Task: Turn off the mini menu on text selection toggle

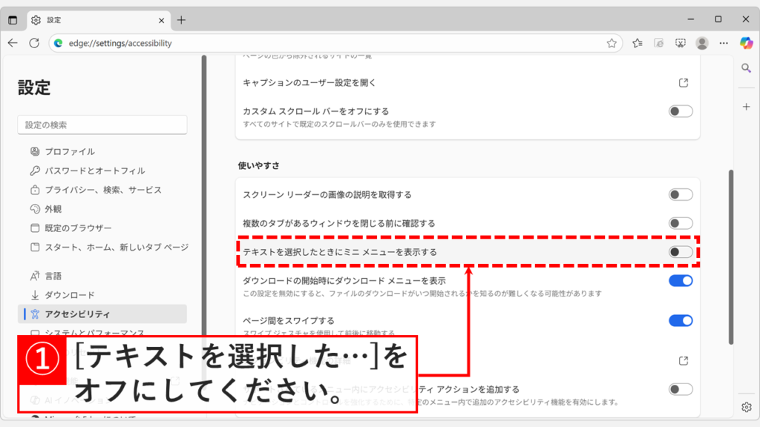Action: 680,252
